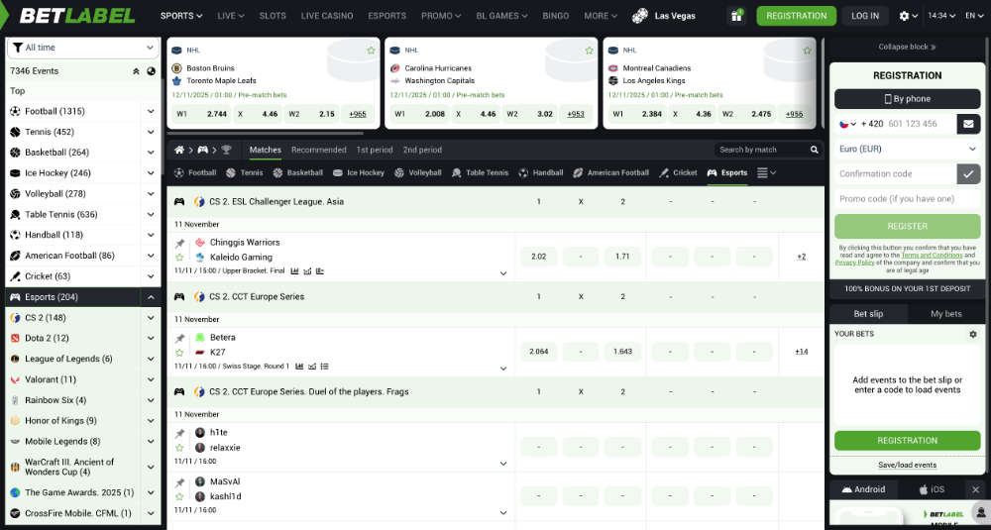Image resolution: width=991 pixels, height=530 pixels.
Task: Go to SLOTS page
Action: (273, 16)
